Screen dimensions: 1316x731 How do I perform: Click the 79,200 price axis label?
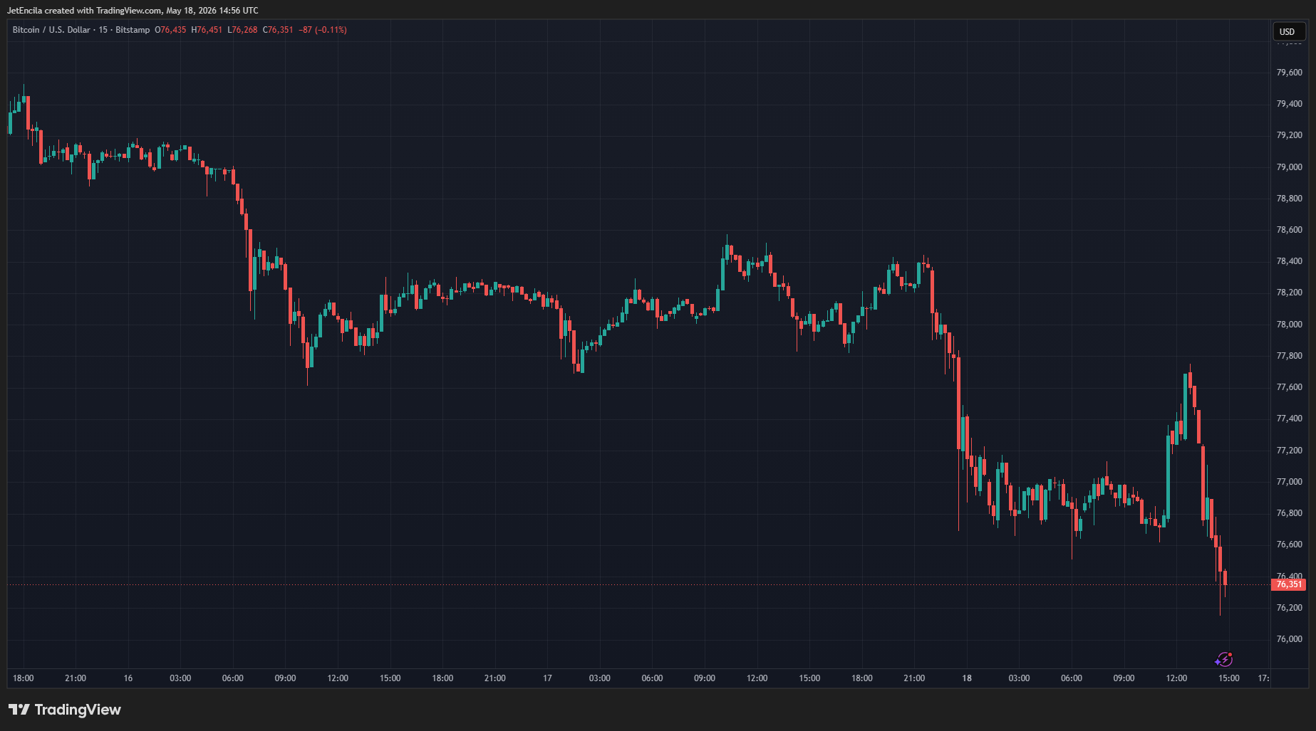(1289, 135)
